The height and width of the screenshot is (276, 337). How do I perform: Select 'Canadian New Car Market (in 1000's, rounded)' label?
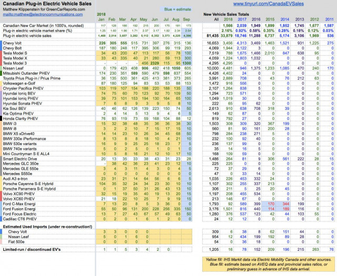tap(43, 26)
